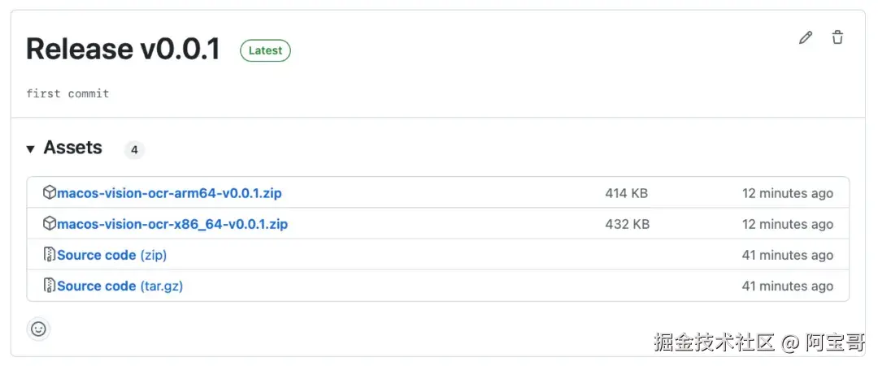Open the Release v0.0.1 title

tap(123, 50)
